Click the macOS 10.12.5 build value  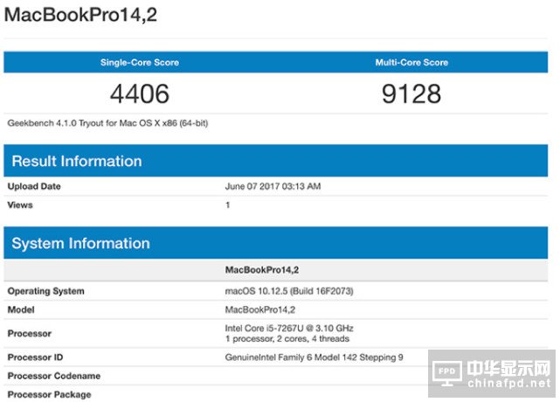(289, 291)
